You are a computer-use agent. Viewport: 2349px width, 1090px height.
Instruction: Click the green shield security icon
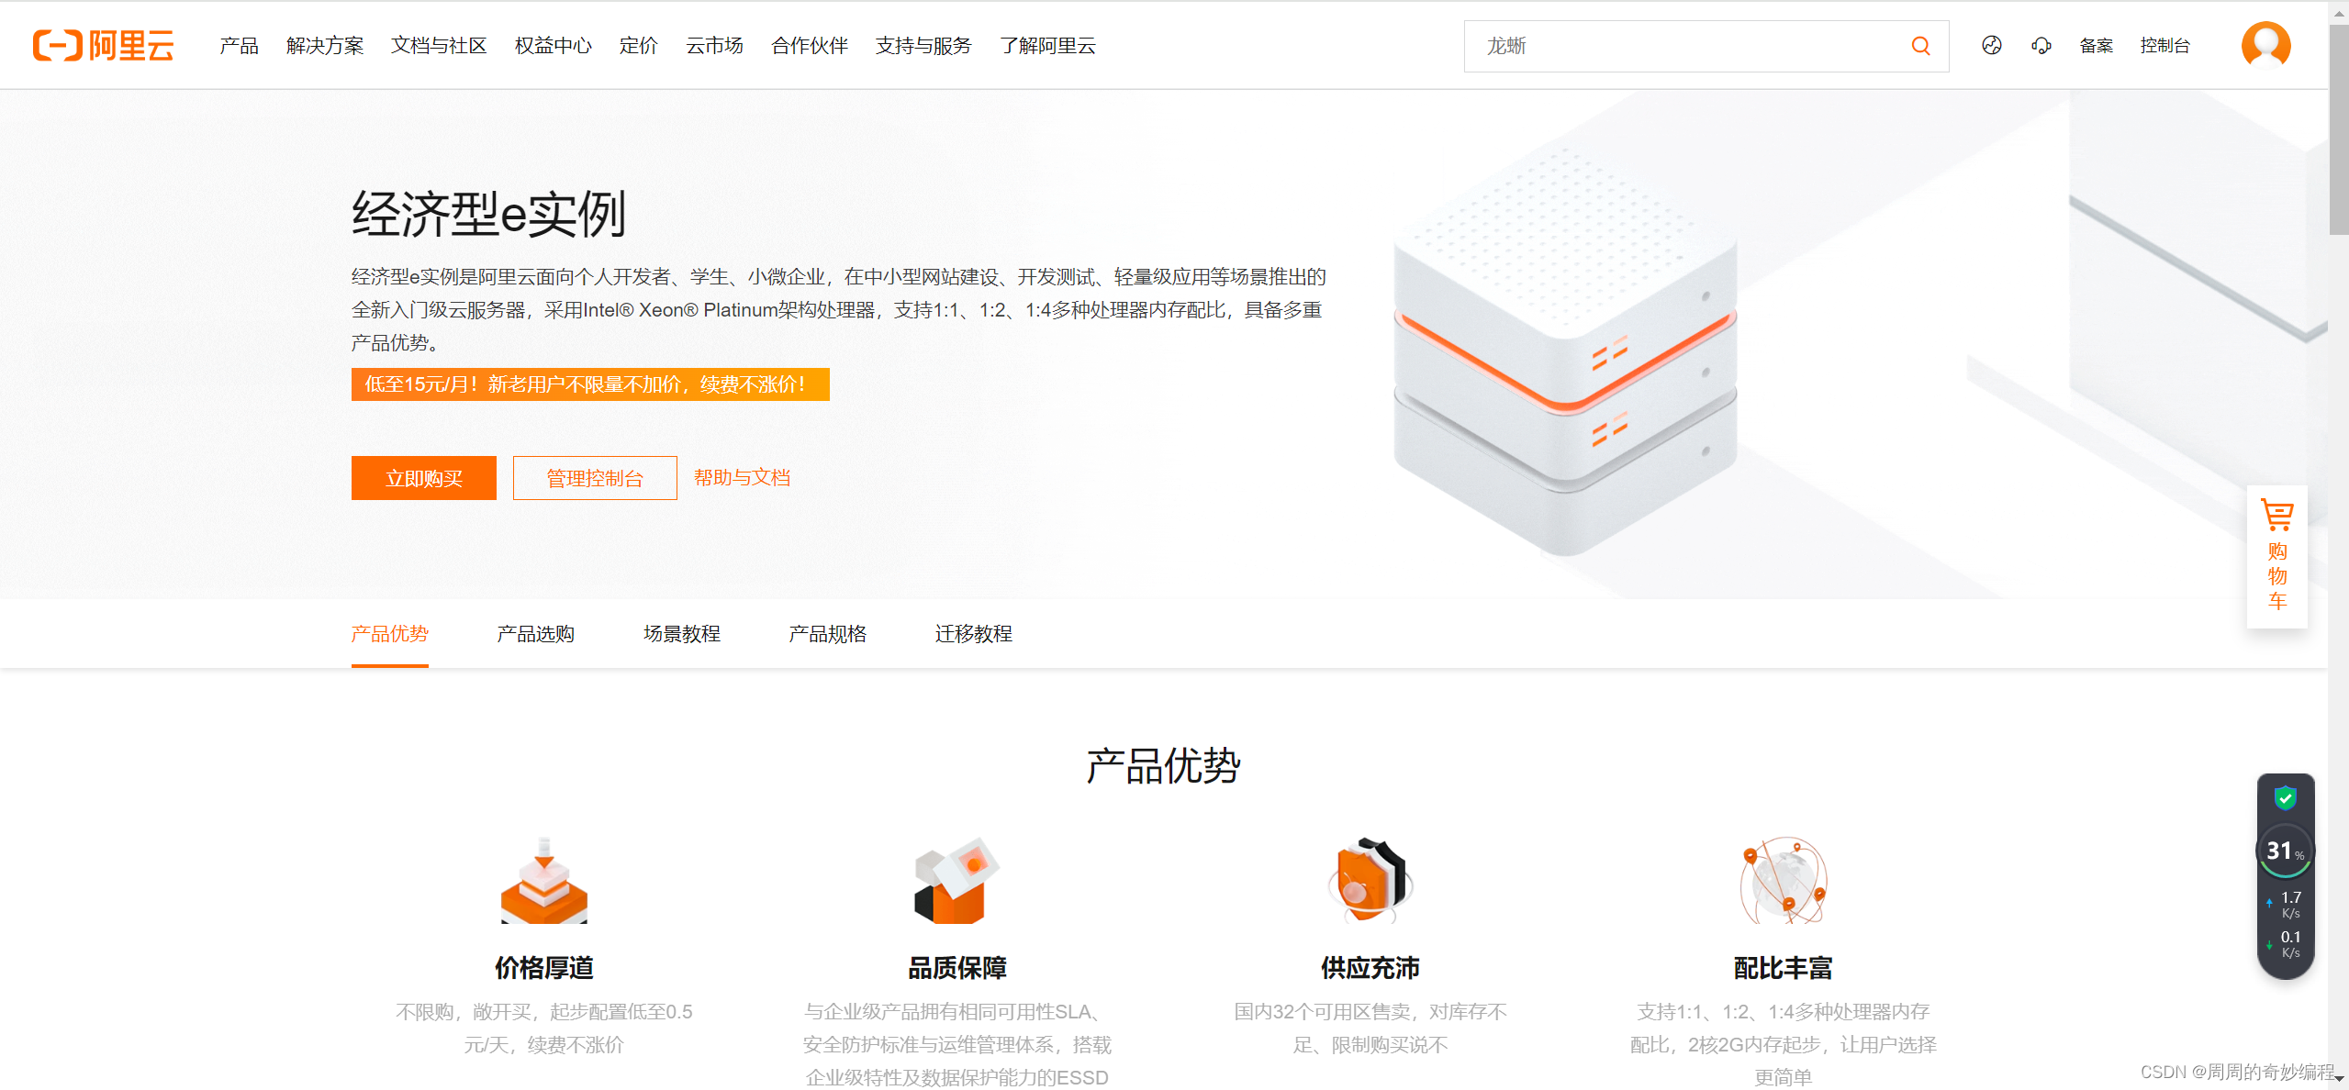tap(2285, 797)
